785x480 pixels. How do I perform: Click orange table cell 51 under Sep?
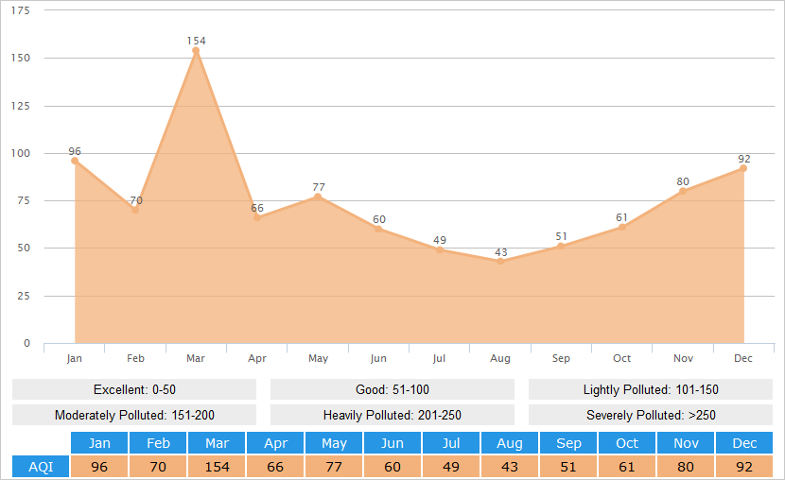pyautogui.click(x=568, y=467)
